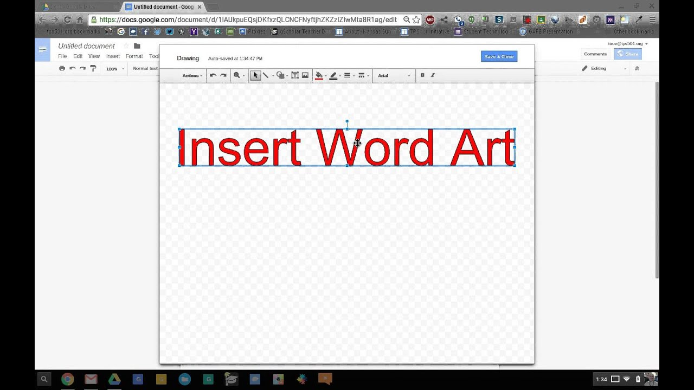The height and width of the screenshot is (390, 694).
Task: Click the Untitled document title
Action: click(x=87, y=46)
